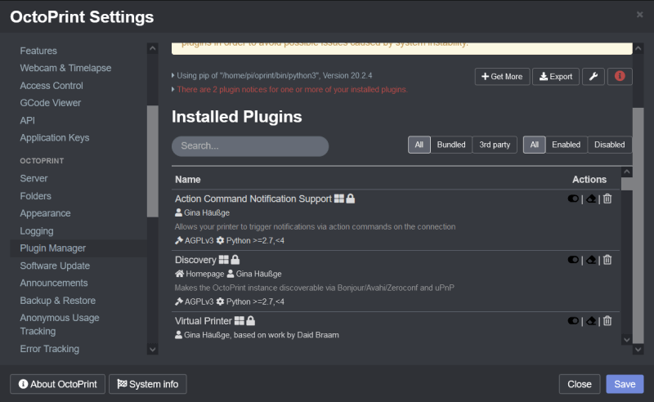Click About OctoPrint button

(x=57, y=384)
